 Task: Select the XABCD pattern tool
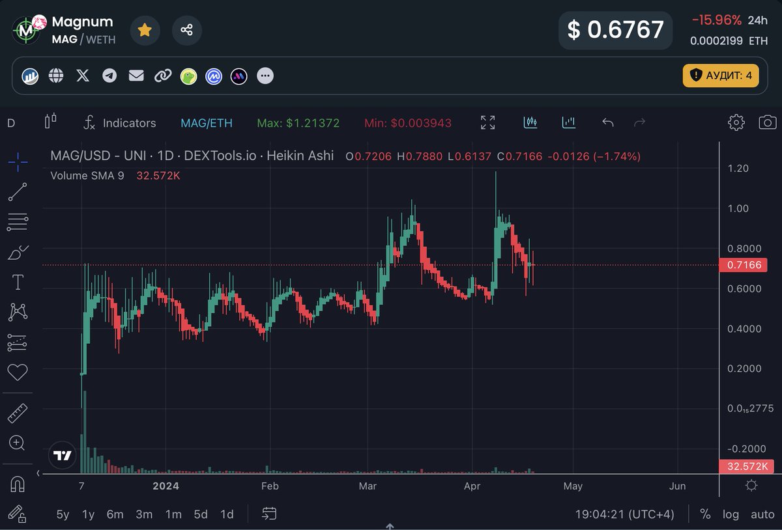point(18,312)
